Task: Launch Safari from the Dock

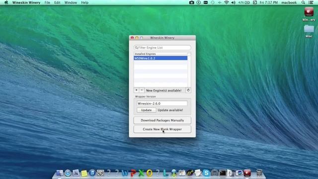Action: (68, 173)
